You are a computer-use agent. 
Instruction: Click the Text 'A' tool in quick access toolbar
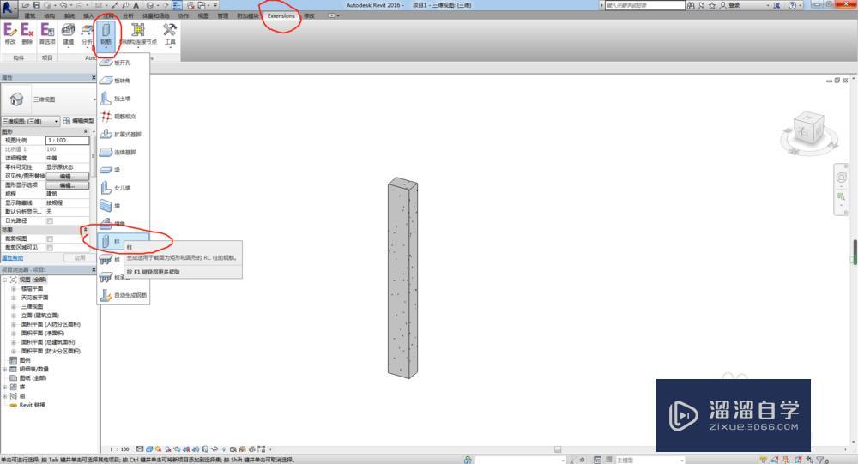136,5
